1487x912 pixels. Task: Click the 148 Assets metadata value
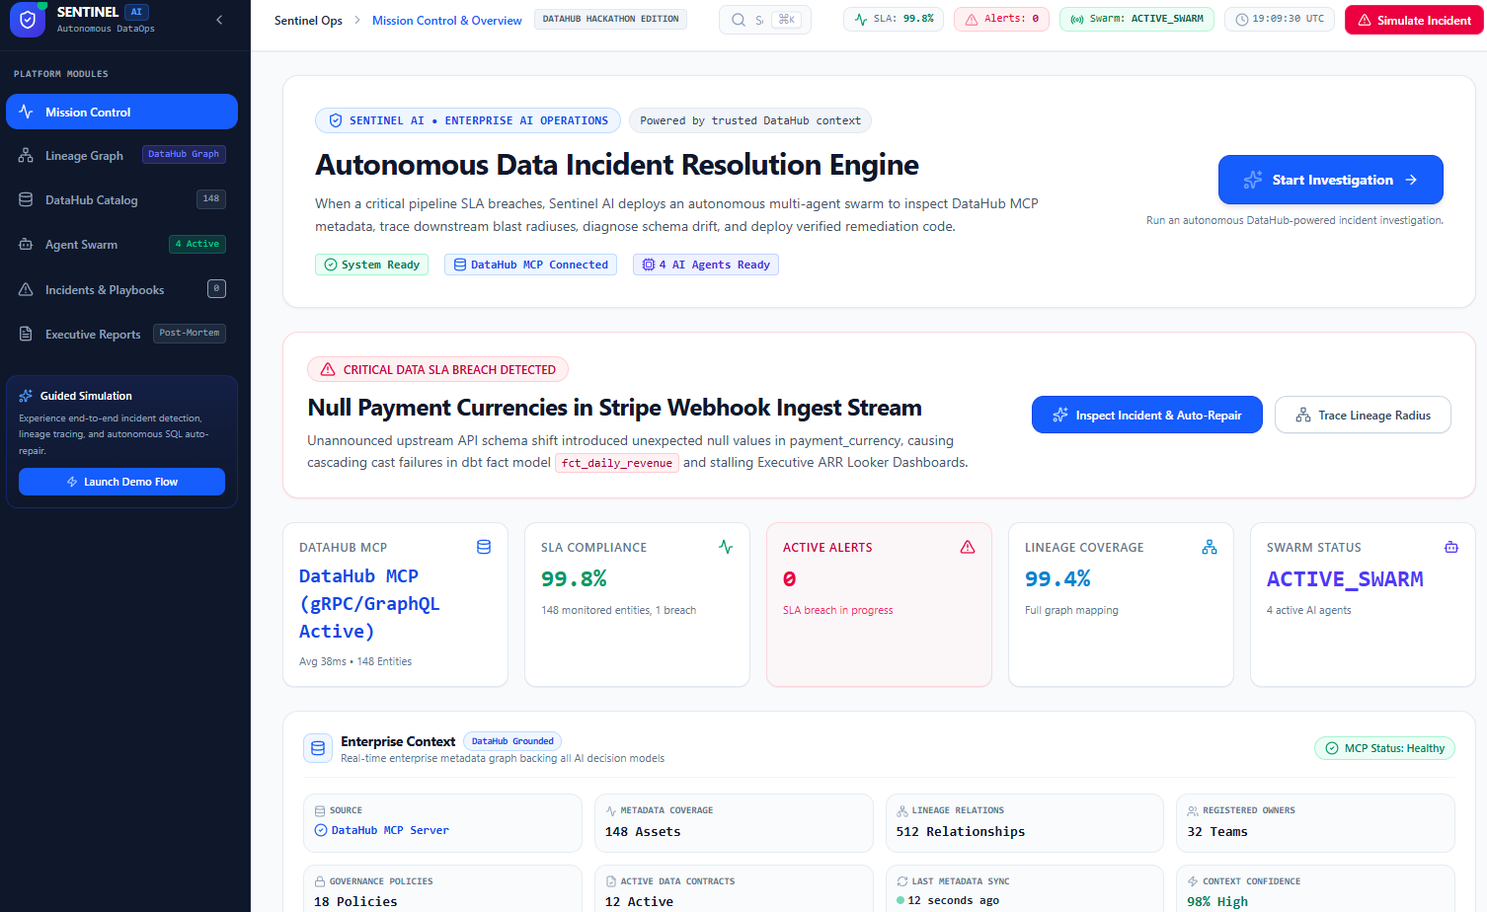(643, 832)
